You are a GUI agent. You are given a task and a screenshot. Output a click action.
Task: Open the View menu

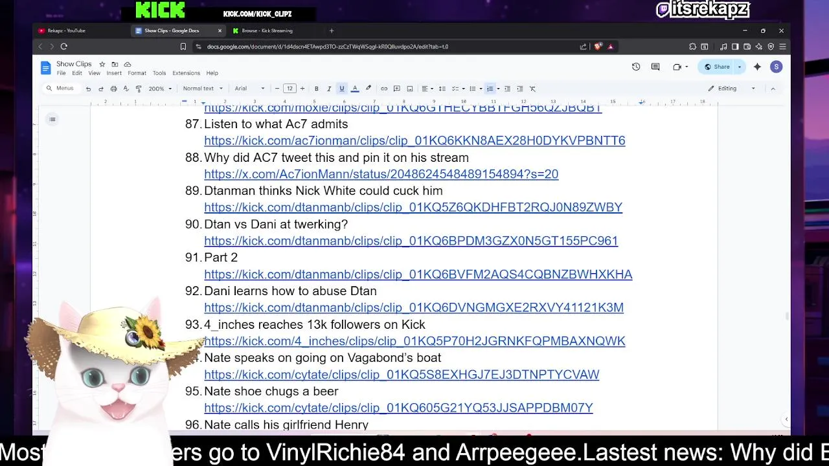(95, 73)
